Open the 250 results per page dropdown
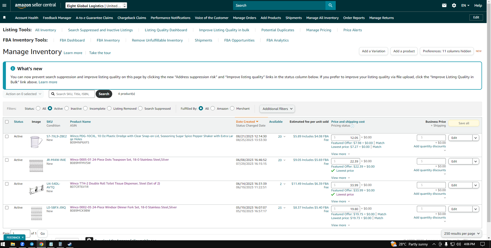 pyautogui.click(x=461, y=234)
